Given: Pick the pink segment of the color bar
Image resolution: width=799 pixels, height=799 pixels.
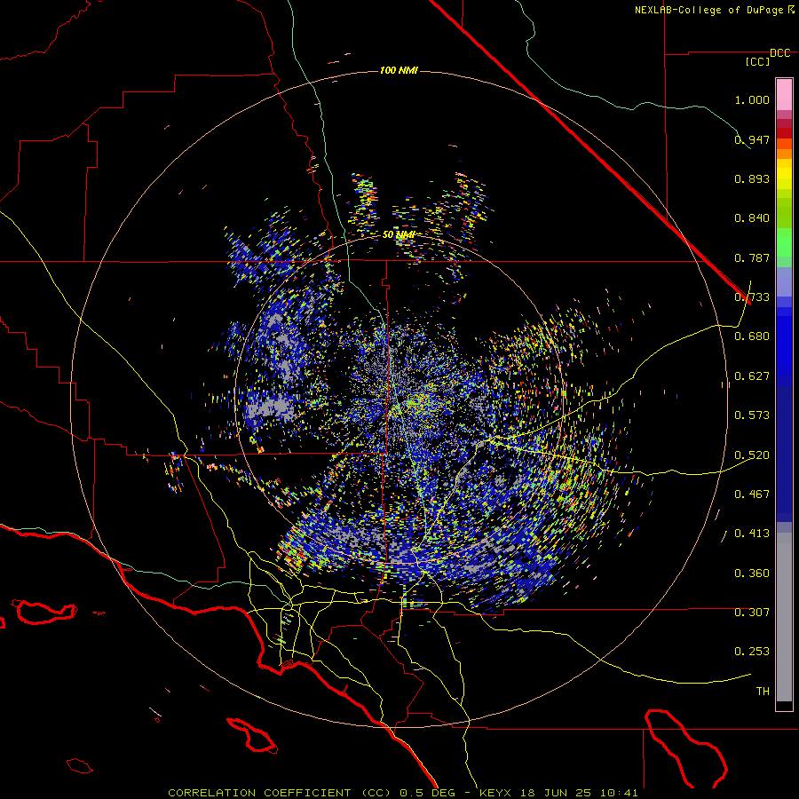Looking at the screenshot, I should [x=784, y=95].
